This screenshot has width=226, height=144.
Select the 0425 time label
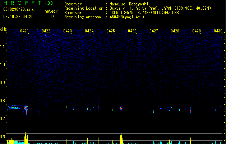[x=111, y=31]
